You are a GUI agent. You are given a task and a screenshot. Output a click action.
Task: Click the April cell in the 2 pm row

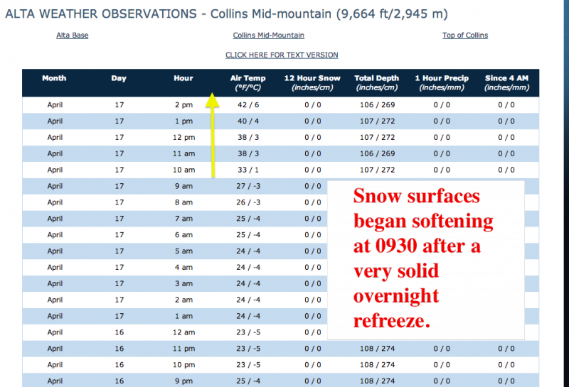55,104
